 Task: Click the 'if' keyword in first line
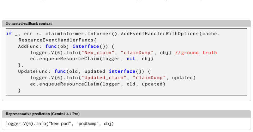tap(9, 34)
